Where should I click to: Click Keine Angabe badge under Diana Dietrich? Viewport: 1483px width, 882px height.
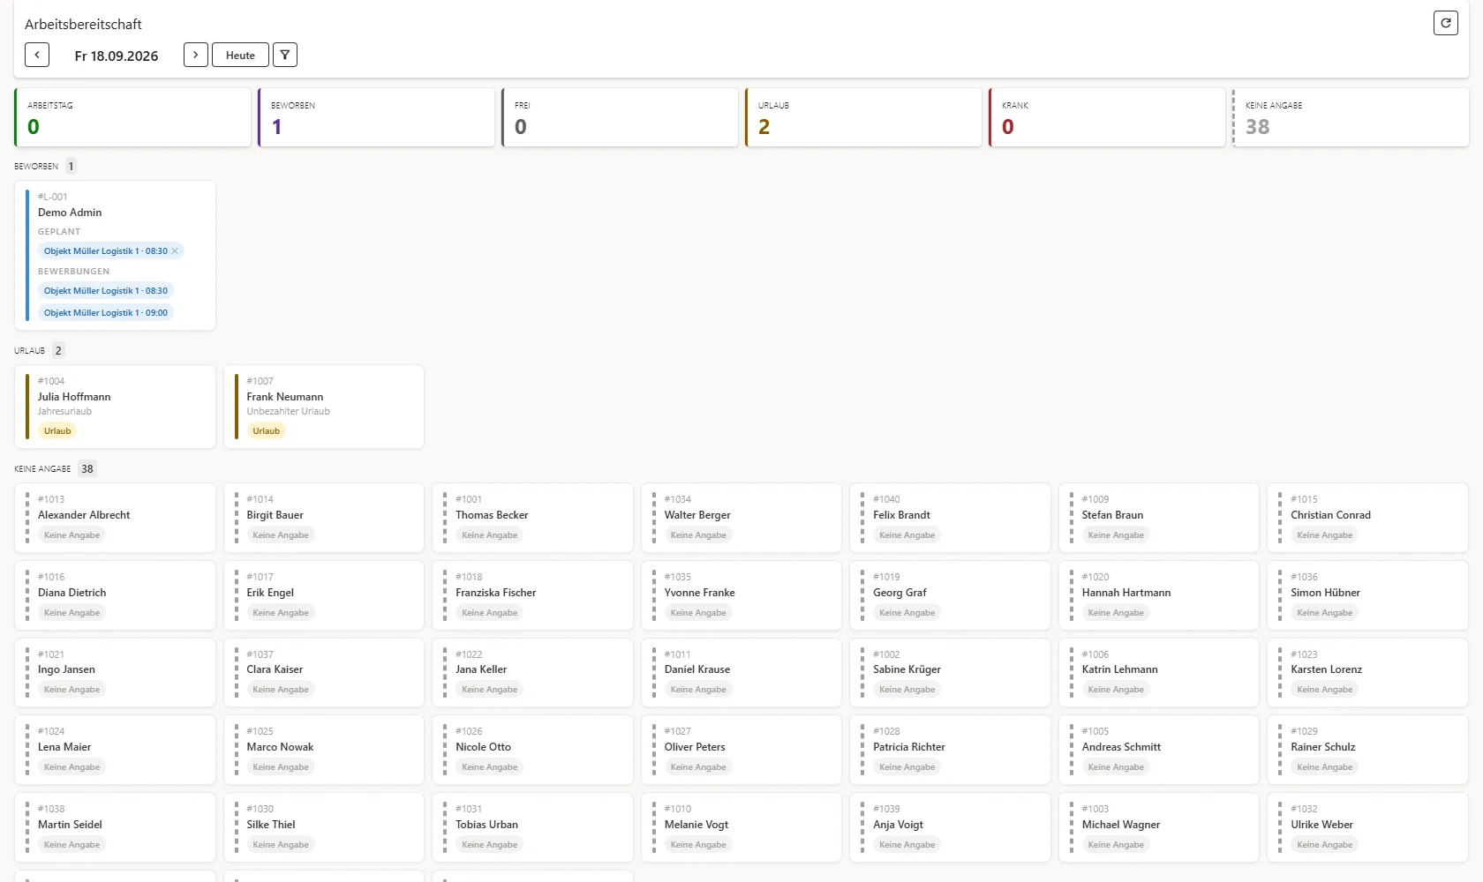[x=72, y=613]
